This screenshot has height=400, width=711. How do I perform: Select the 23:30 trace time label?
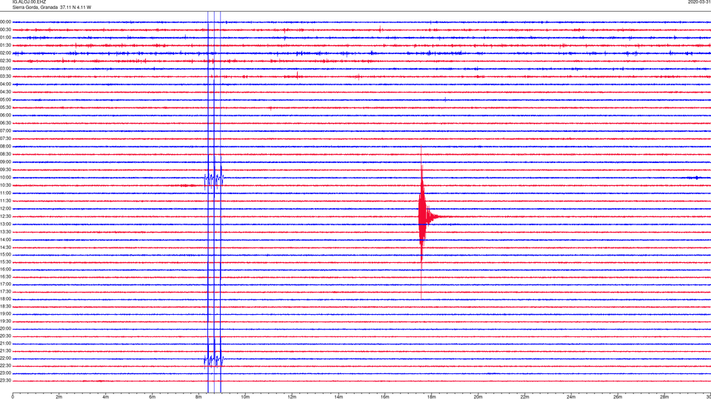(x=5, y=381)
